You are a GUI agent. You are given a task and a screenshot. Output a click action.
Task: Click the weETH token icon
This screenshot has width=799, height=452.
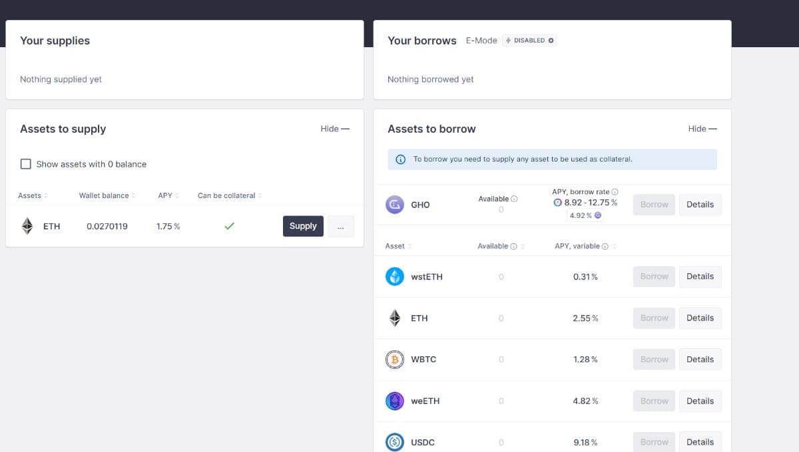pos(395,401)
